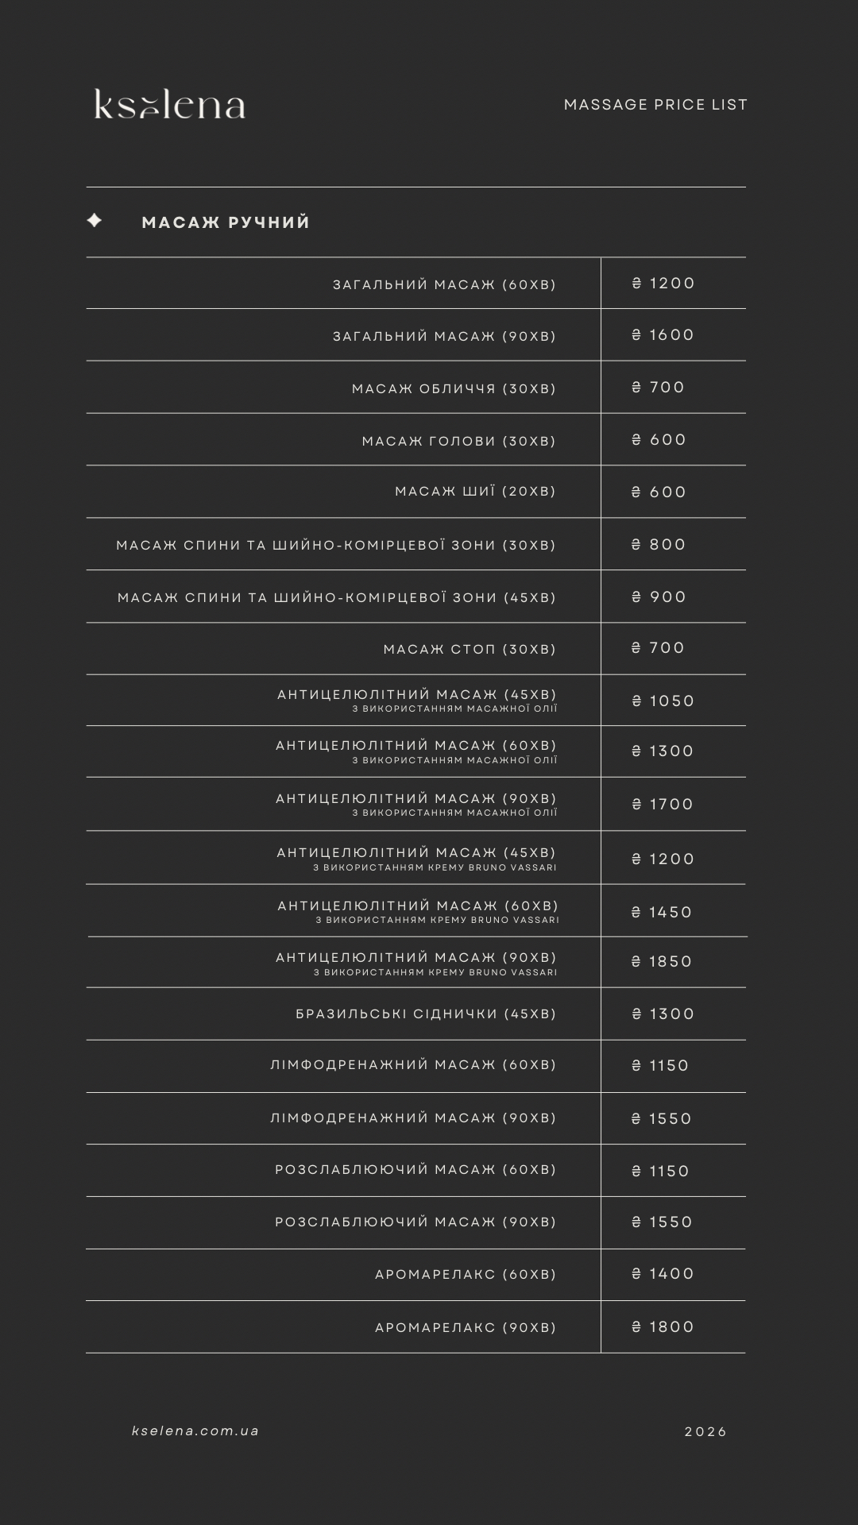The width and height of the screenshot is (858, 1525).
Task: Pick Розслаблюючий масаж (90хв) entry
Action: tap(415, 1222)
